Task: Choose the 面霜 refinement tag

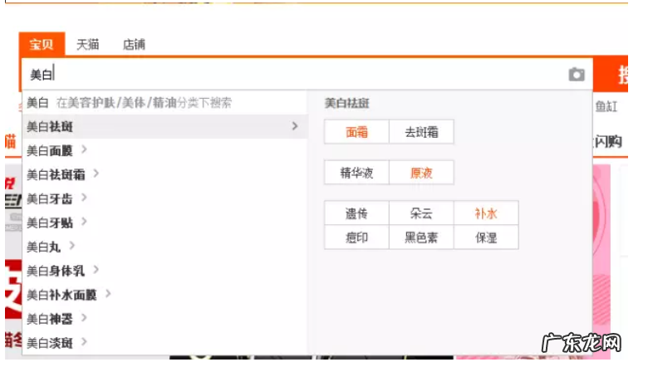Action: [357, 132]
